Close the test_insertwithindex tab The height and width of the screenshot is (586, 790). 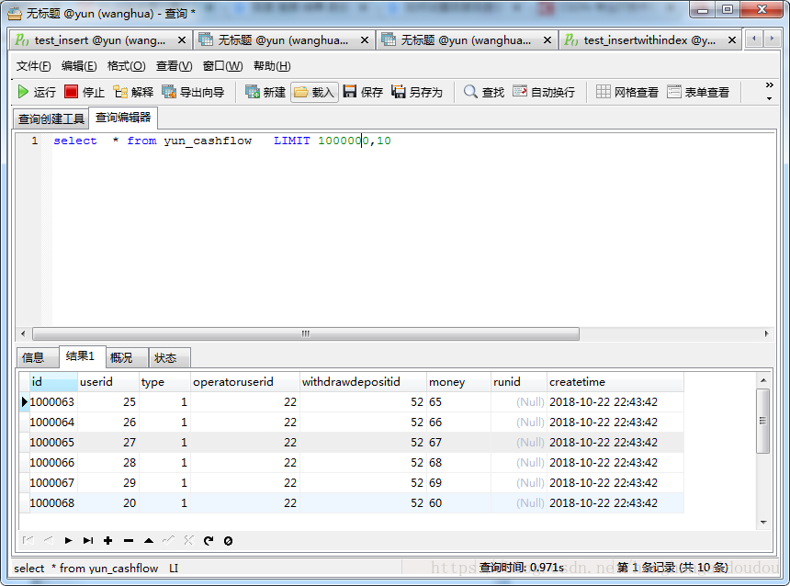click(x=732, y=40)
